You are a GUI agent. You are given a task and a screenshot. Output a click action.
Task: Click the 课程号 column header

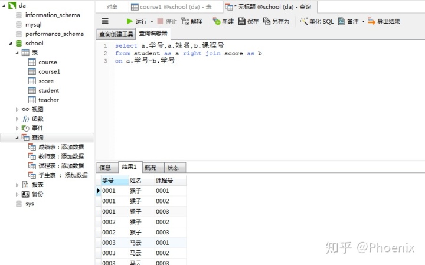tap(171, 180)
